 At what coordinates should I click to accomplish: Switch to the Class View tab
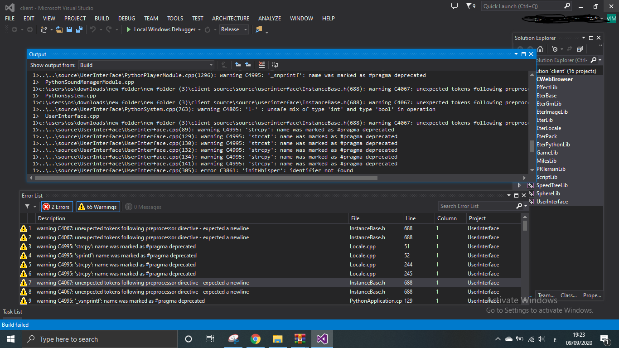[x=569, y=295]
